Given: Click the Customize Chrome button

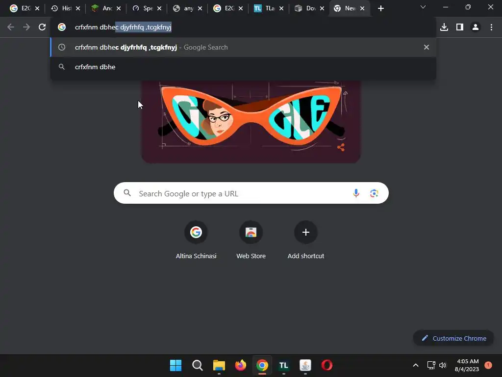Looking at the screenshot, I should coord(453,338).
